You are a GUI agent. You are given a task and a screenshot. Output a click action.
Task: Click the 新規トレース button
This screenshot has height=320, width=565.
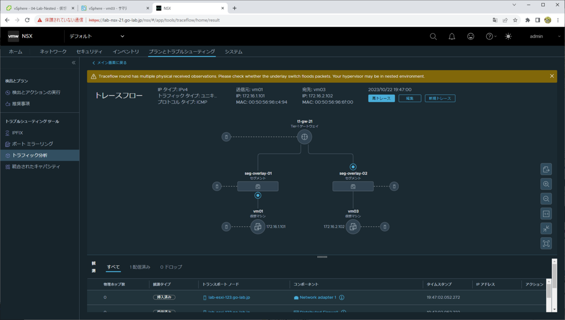[x=440, y=98]
